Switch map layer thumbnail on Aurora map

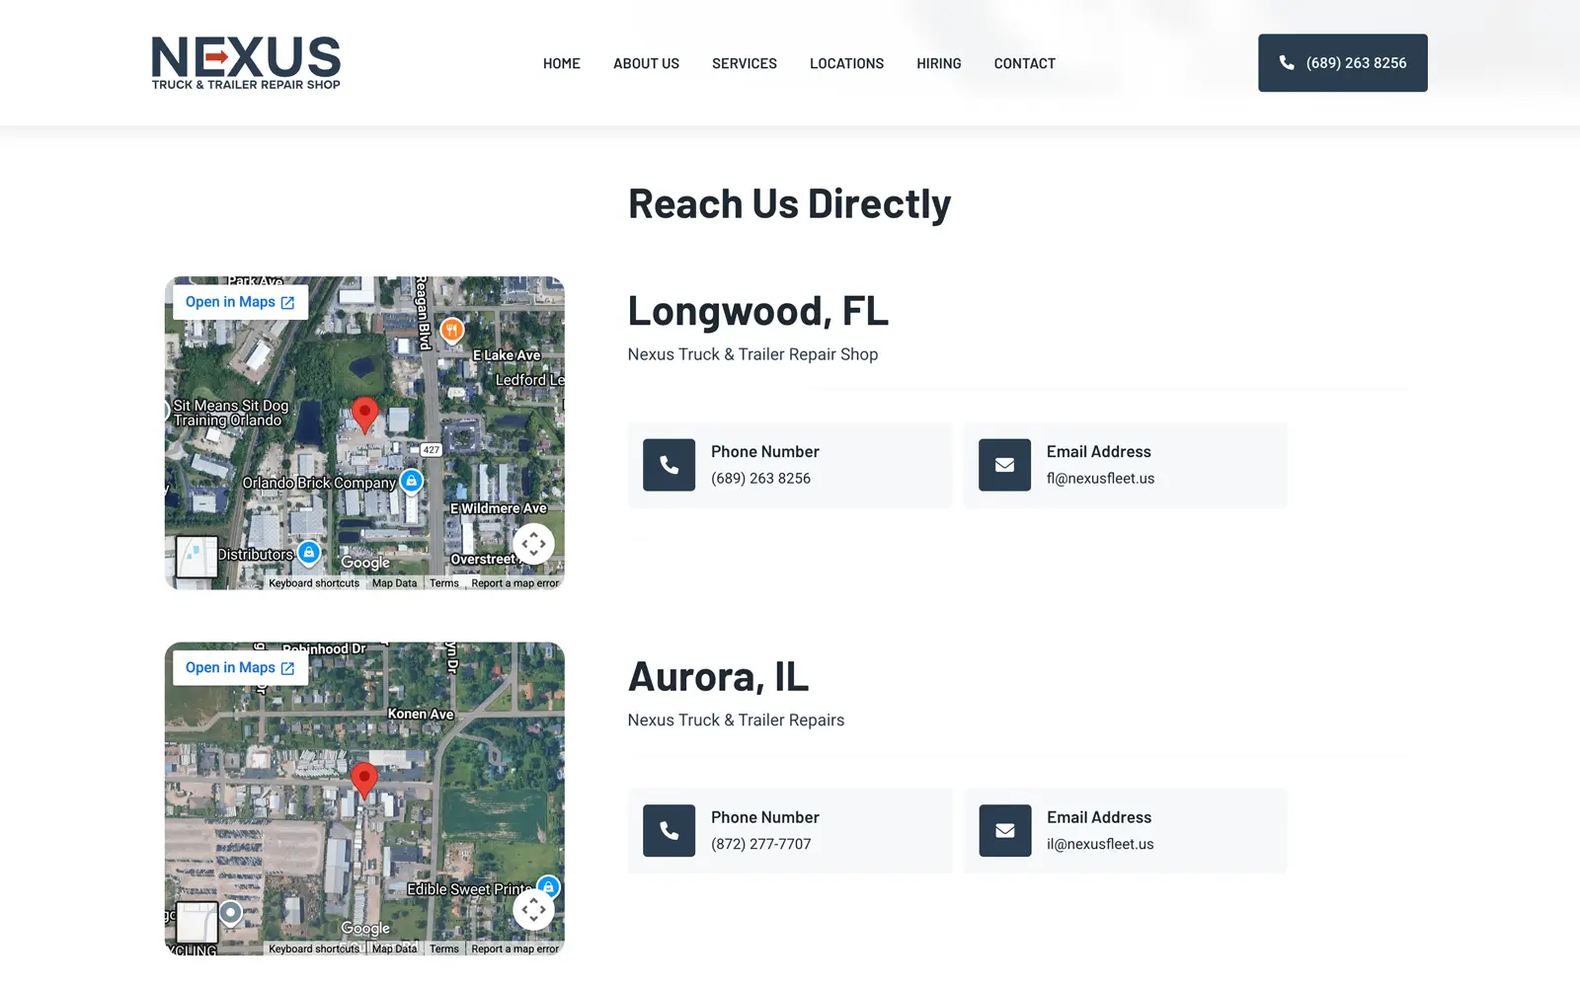(x=197, y=922)
